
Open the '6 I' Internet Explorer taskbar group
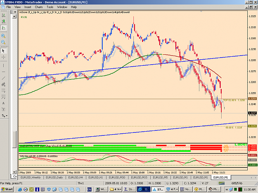click(x=144, y=189)
